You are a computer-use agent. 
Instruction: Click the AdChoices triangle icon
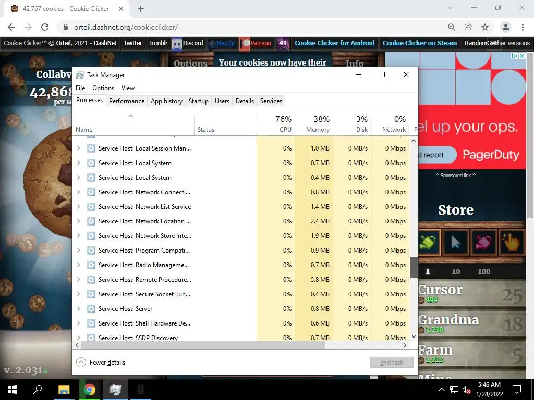[515, 56]
